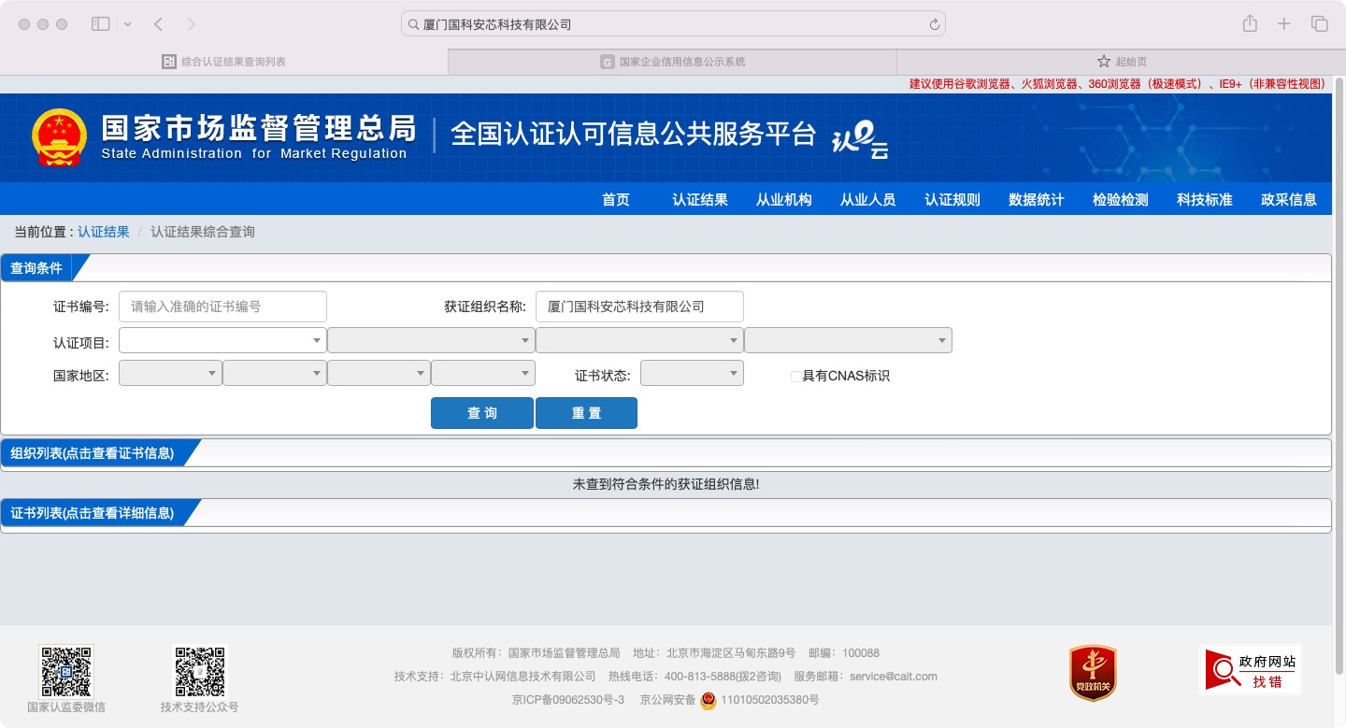
Task: Click the 重置 button
Action: (x=586, y=413)
